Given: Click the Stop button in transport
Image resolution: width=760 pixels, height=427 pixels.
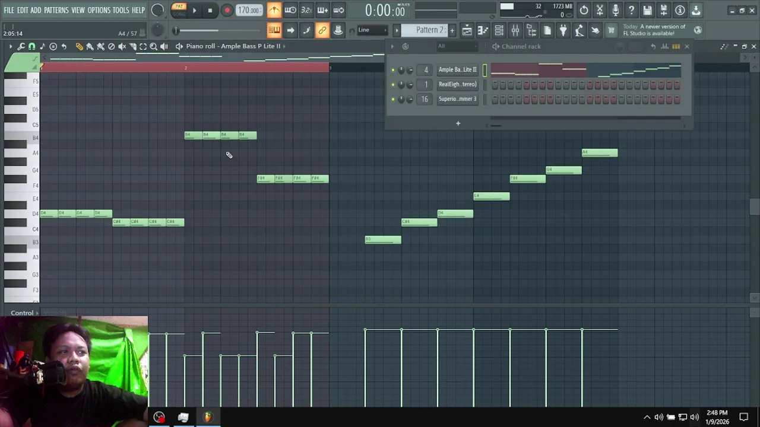Looking at the screenshot, I should pos(210,10).
